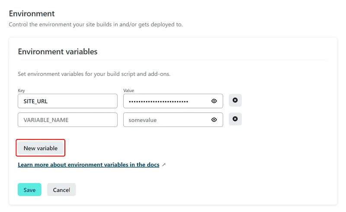Click the 'Control the environment' subtitle text

96,25
